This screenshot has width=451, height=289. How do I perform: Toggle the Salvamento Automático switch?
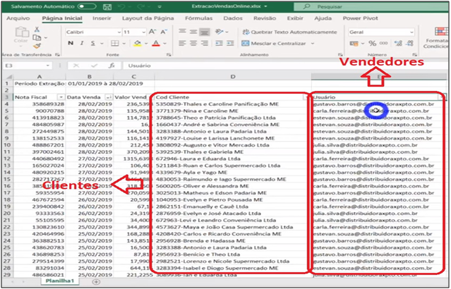click(x=87, y=6)
